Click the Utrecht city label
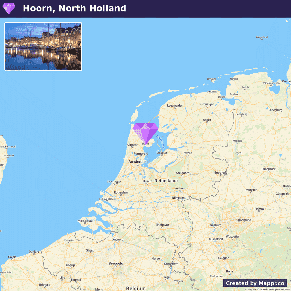This screenshot has width=291, height=291. 147,181
